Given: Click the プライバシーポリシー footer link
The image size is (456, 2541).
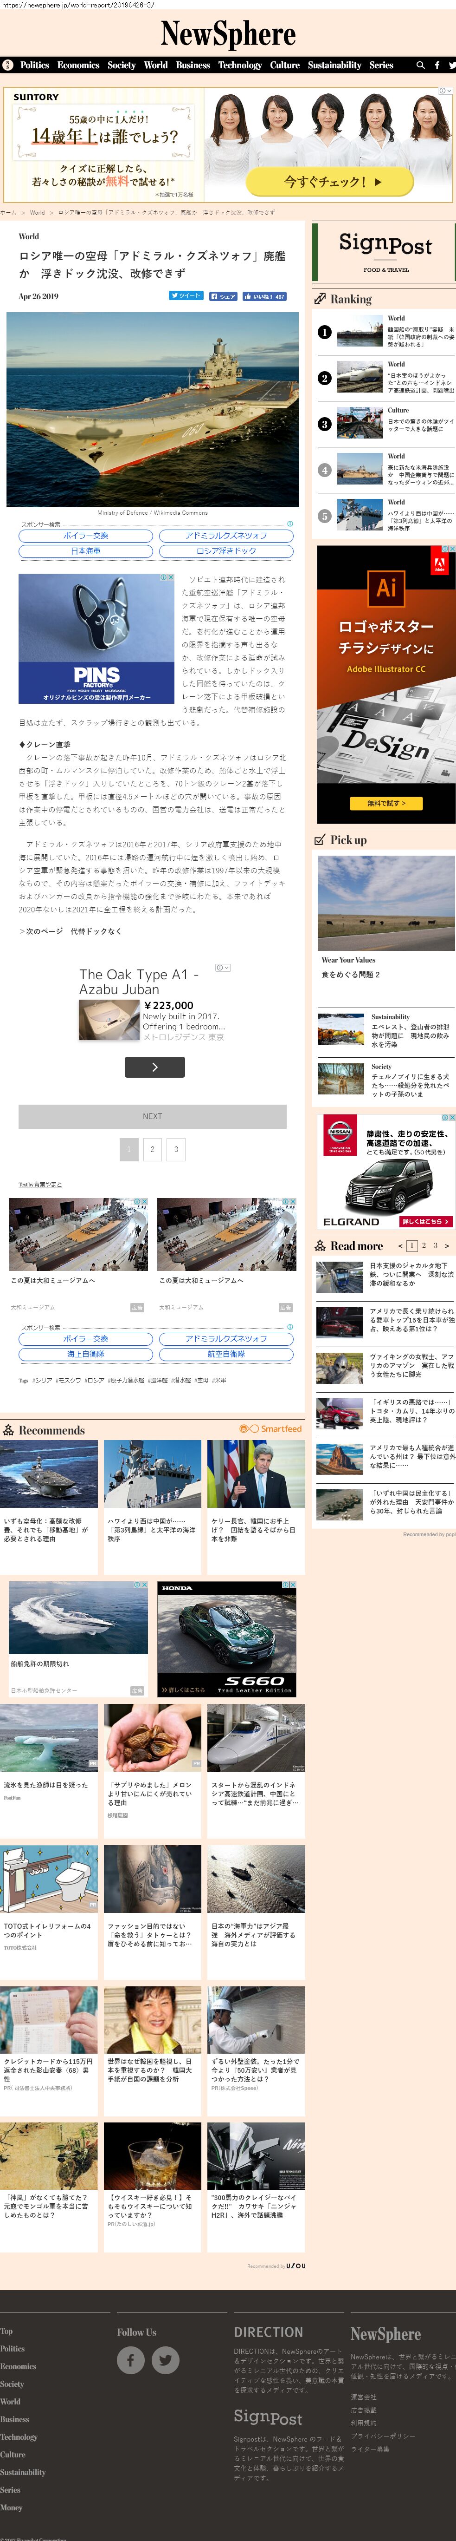Looking at the screenshot, I should pyautogui.click(x=382, y=2436).
